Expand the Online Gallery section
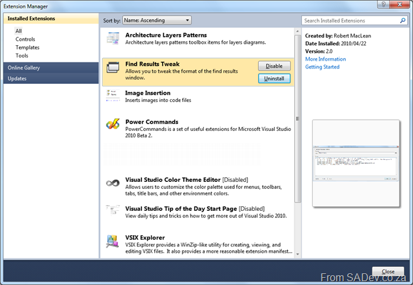 (x=50, y=68)
